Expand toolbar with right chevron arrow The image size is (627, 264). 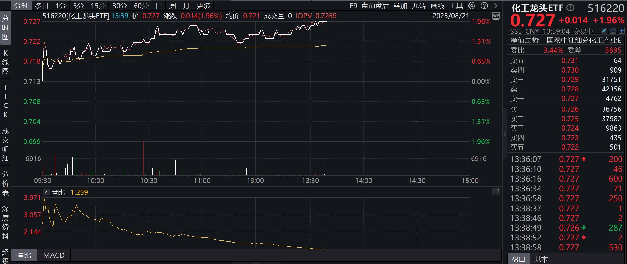pyautogui.click(x=496, y=6)
